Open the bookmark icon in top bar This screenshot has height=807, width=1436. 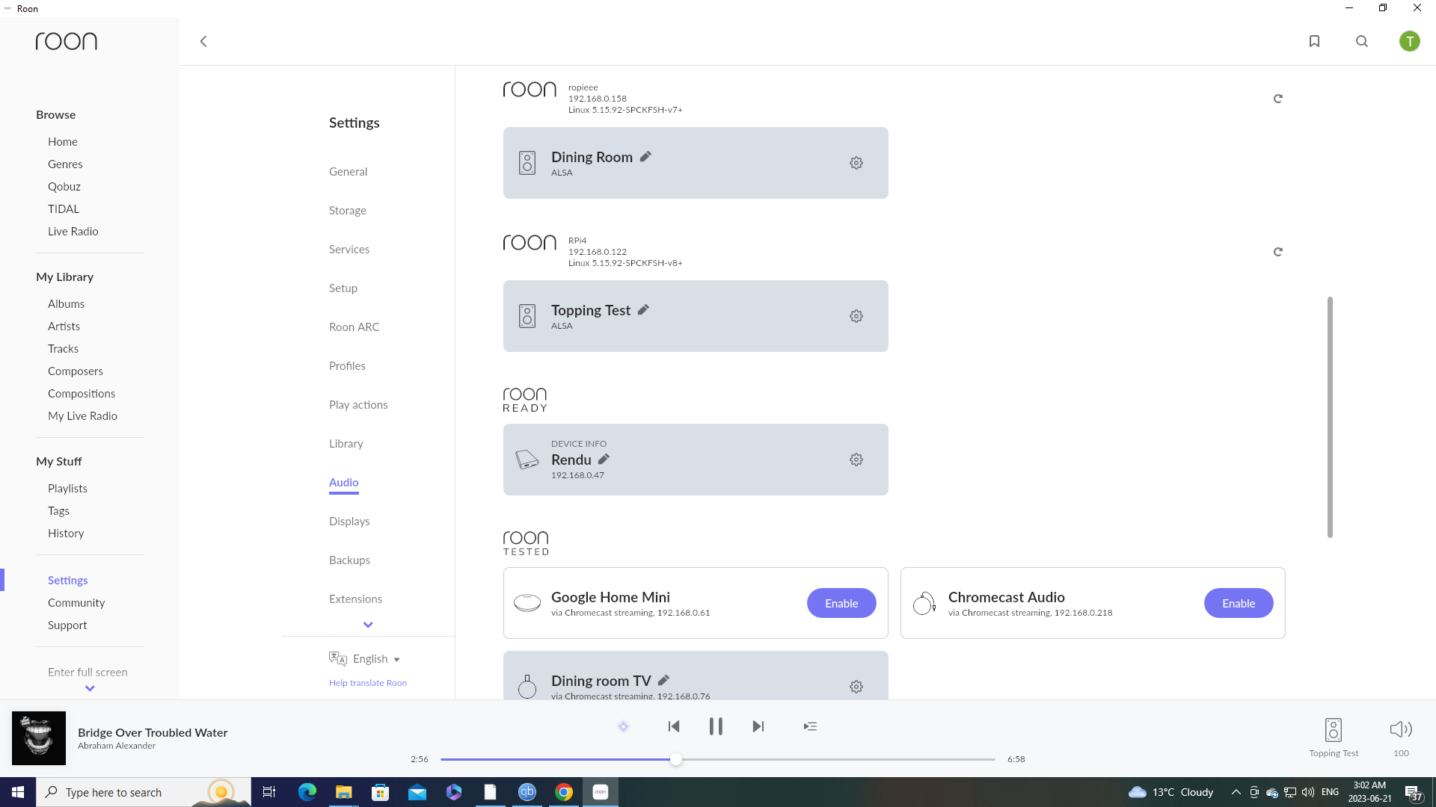pos(1314,41)
